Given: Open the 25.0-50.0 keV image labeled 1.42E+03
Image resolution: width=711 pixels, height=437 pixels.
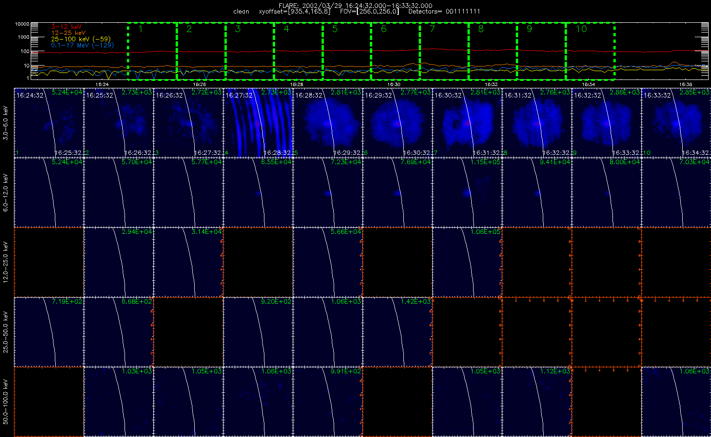Looking at the screenshot, I should point(397,331).
